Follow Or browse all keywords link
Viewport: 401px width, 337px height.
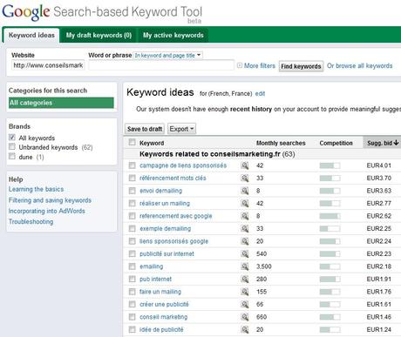360,66
